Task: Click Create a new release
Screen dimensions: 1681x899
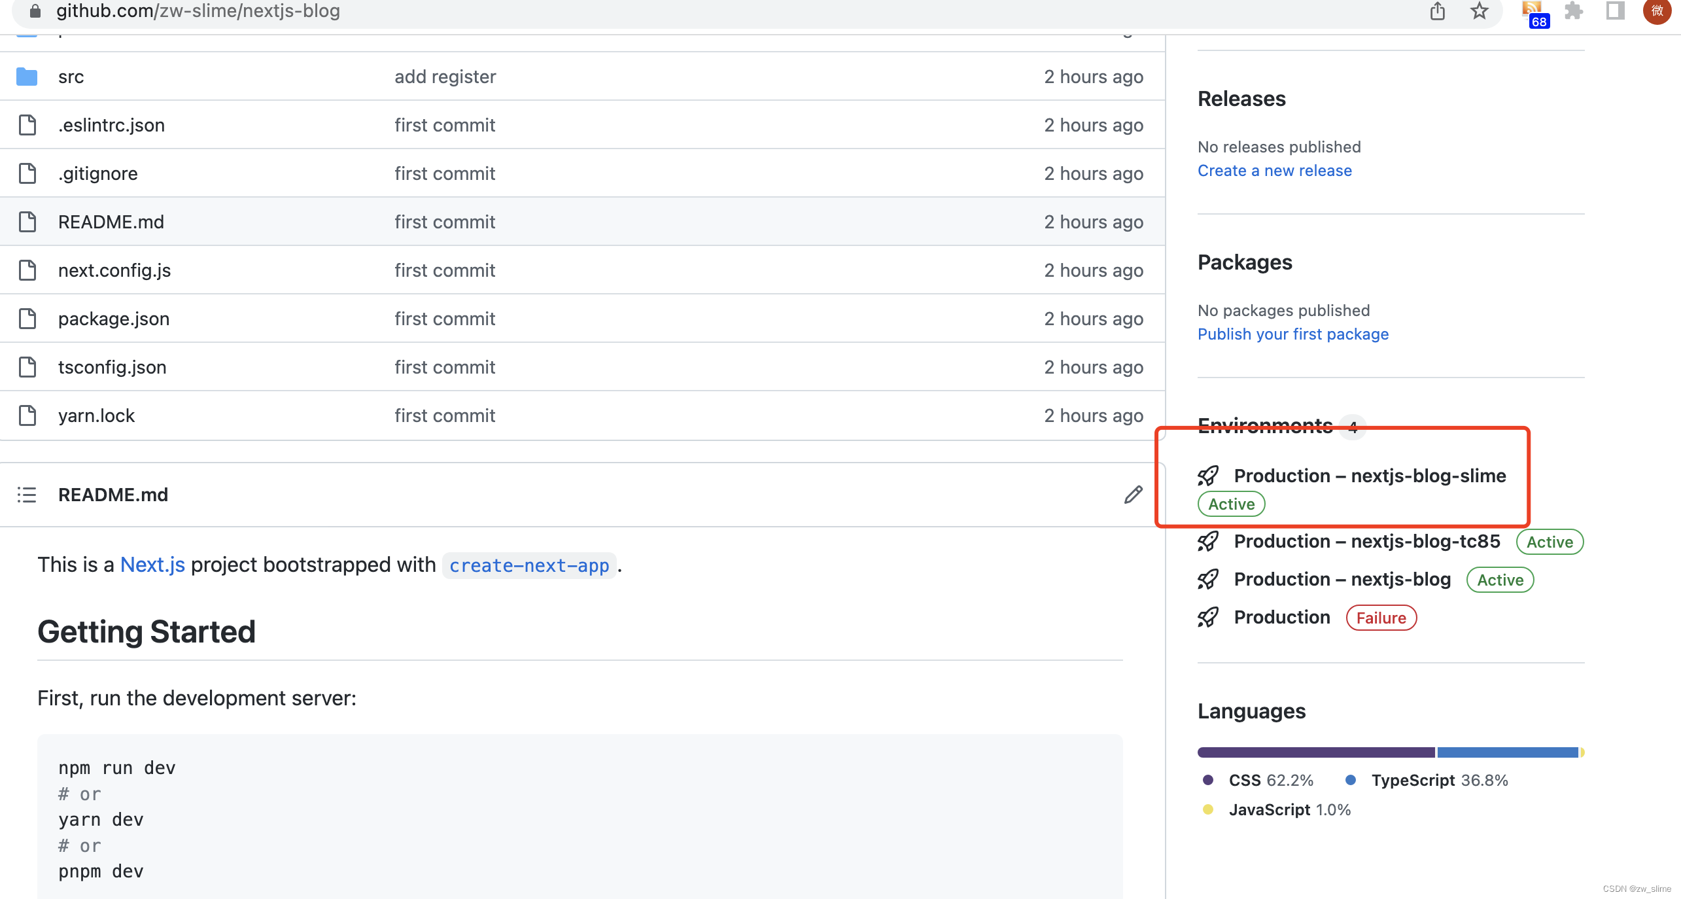Action: click(x=1275, y=171)
